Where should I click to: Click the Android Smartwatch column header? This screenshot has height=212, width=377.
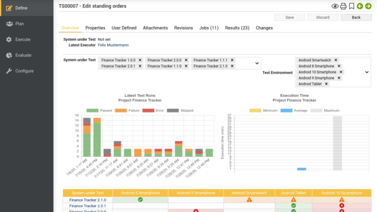(249, 193)
